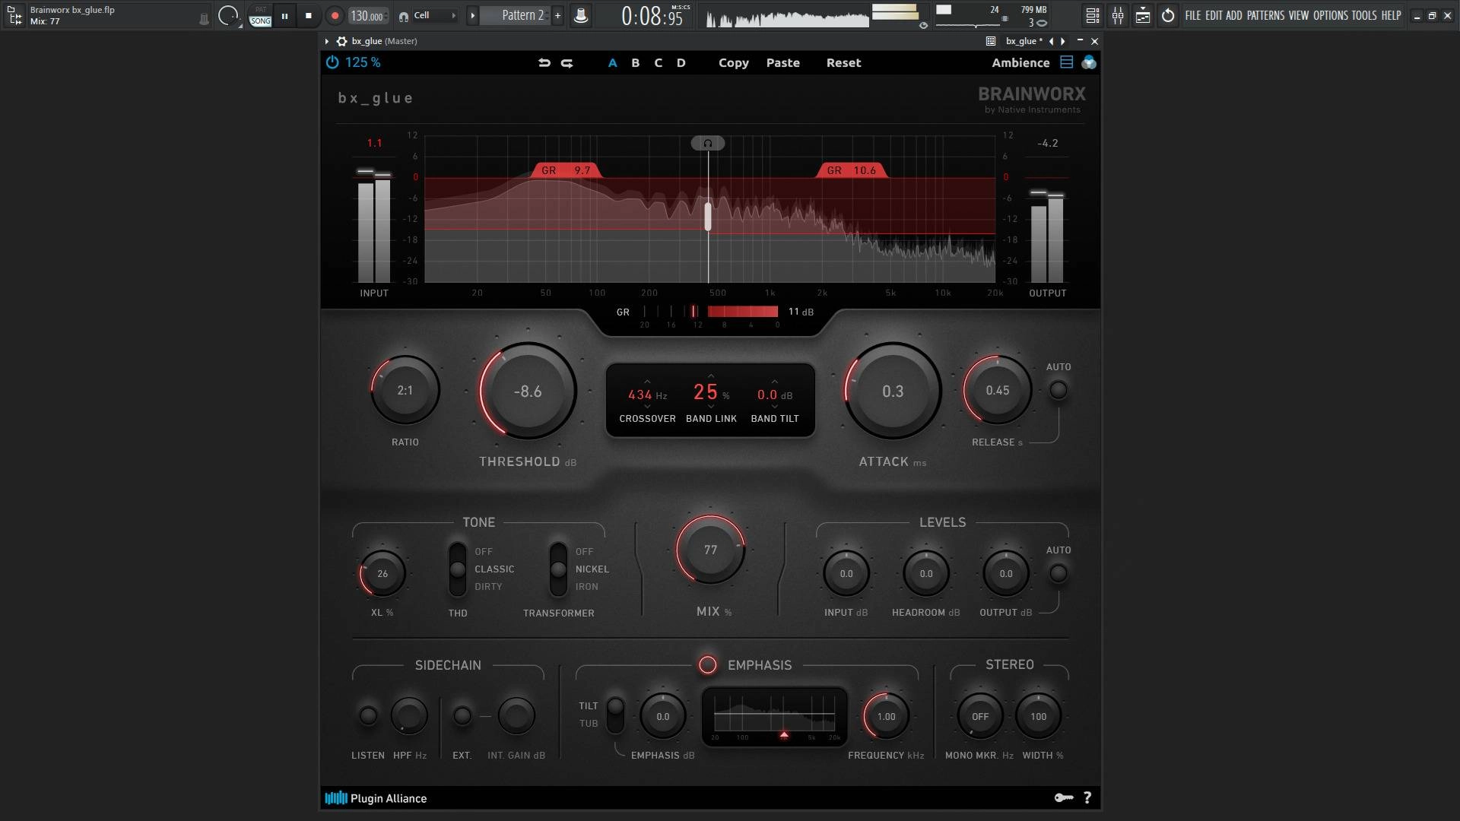1460x821 pixels.
Task: Open the PATTERNS menu
Action: pyautogui.click(x=1265, y=15)
